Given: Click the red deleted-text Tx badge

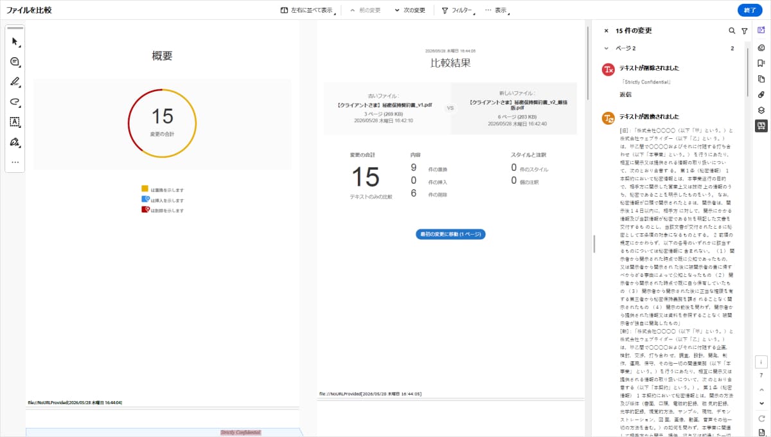Looking at the screenshot, I should pos(608,69).
